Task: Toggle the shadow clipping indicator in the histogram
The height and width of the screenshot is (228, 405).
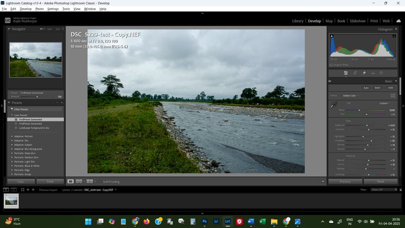Action: click(x=332, y=36)
